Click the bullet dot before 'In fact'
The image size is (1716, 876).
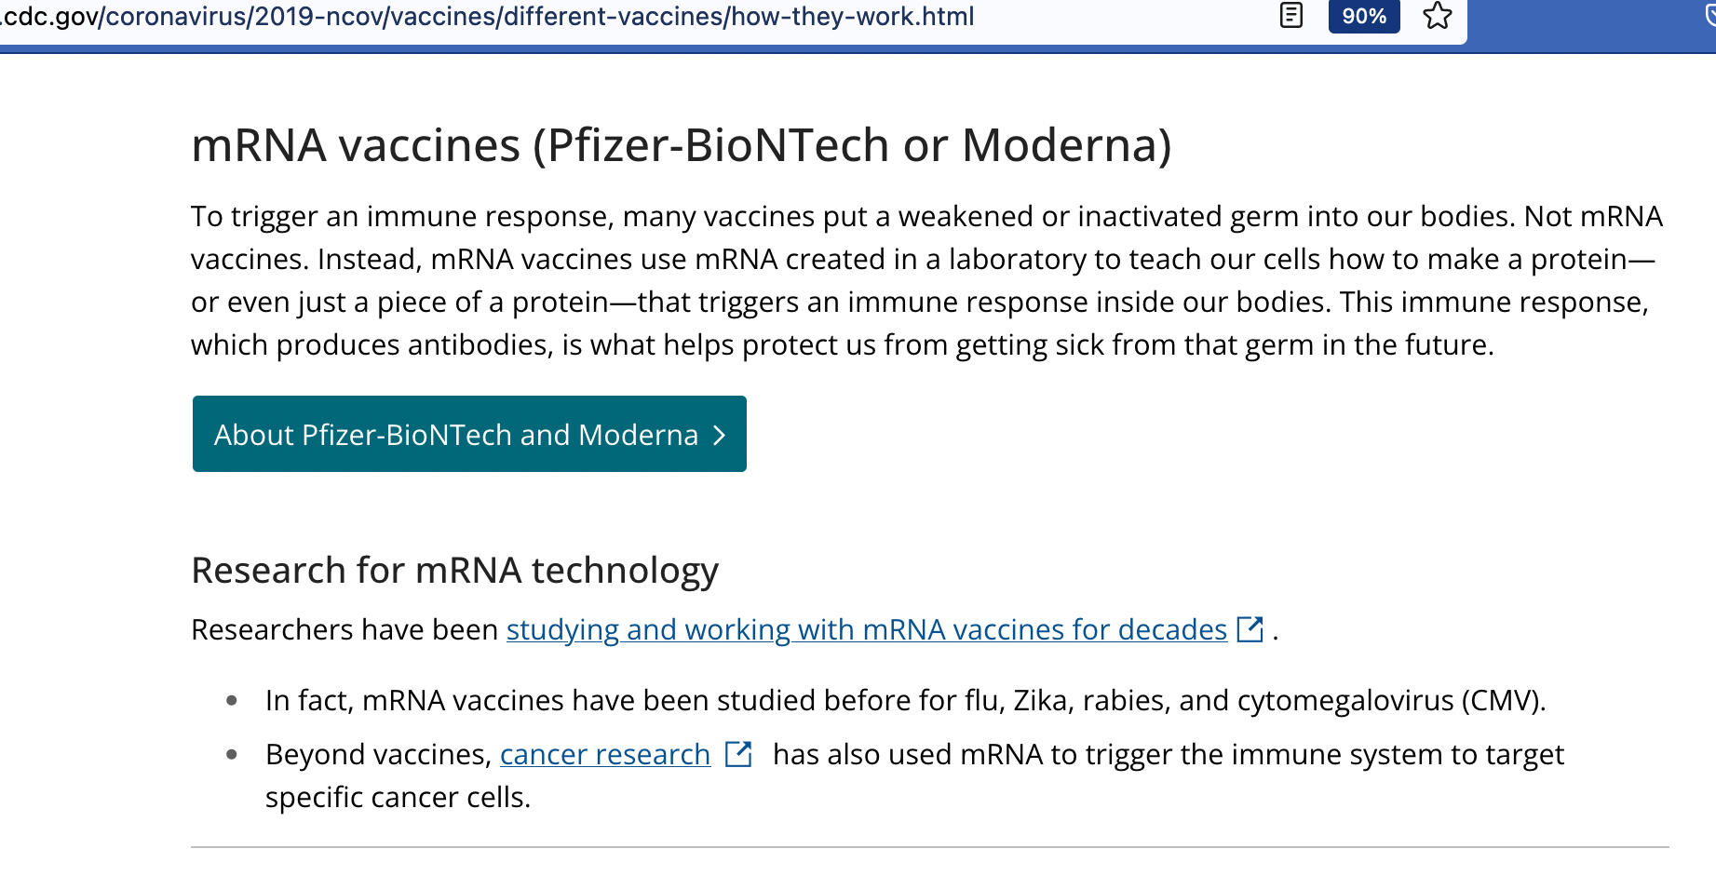pos(232,700)
